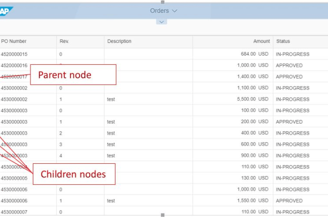Image resolution: width=328 pixels, height=219 pixels.
Task: Select PO 4530000007 in last row
Action: point(14,212)
